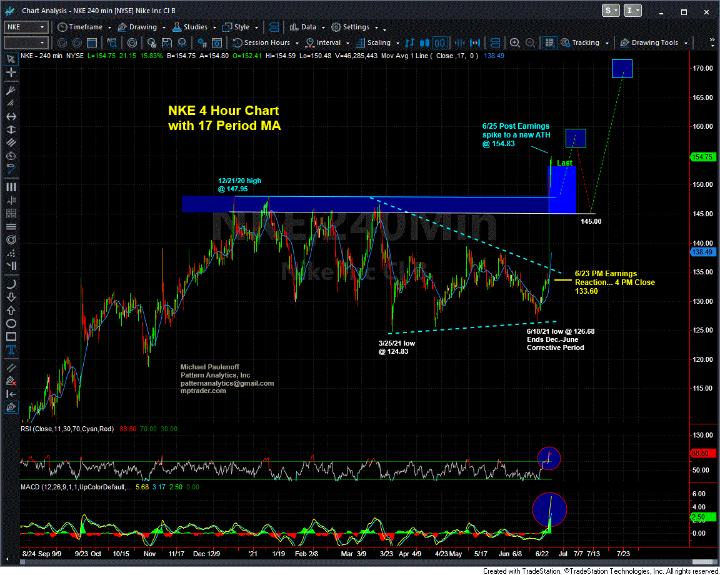Choose the vertical double-arrow measure tool
Viewport: 720px width, 575px height.
tap(11, 129)
